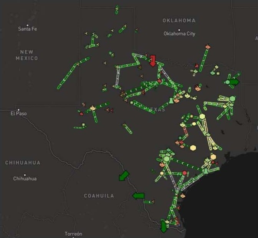Screen dimensions: 258x238
Task: Click the Oklahoma City label
Action: [x=179, y=34]
